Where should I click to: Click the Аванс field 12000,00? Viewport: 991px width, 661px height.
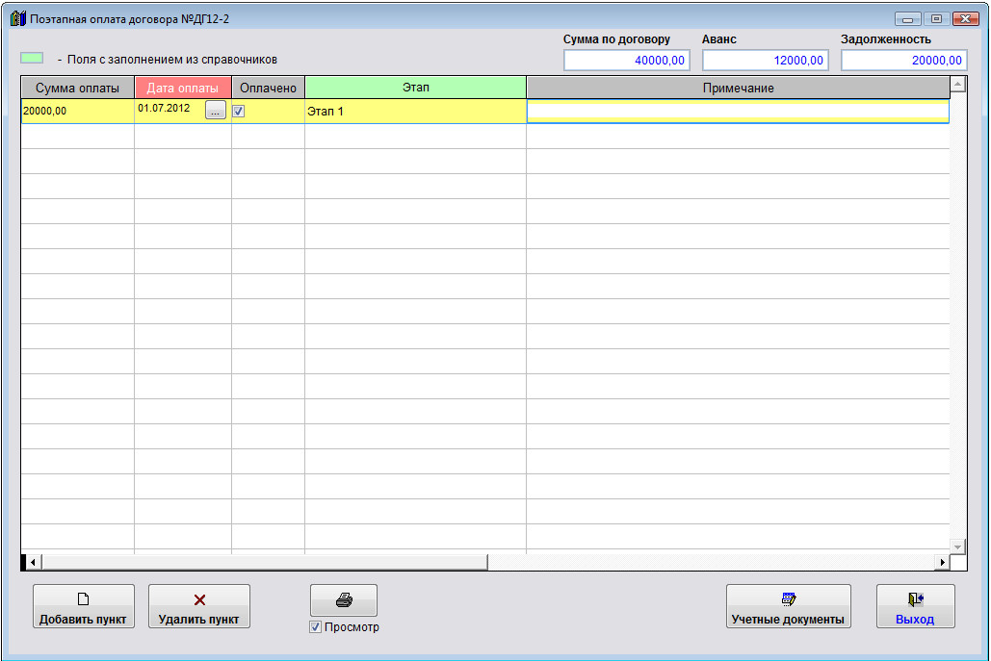point(766,60)
